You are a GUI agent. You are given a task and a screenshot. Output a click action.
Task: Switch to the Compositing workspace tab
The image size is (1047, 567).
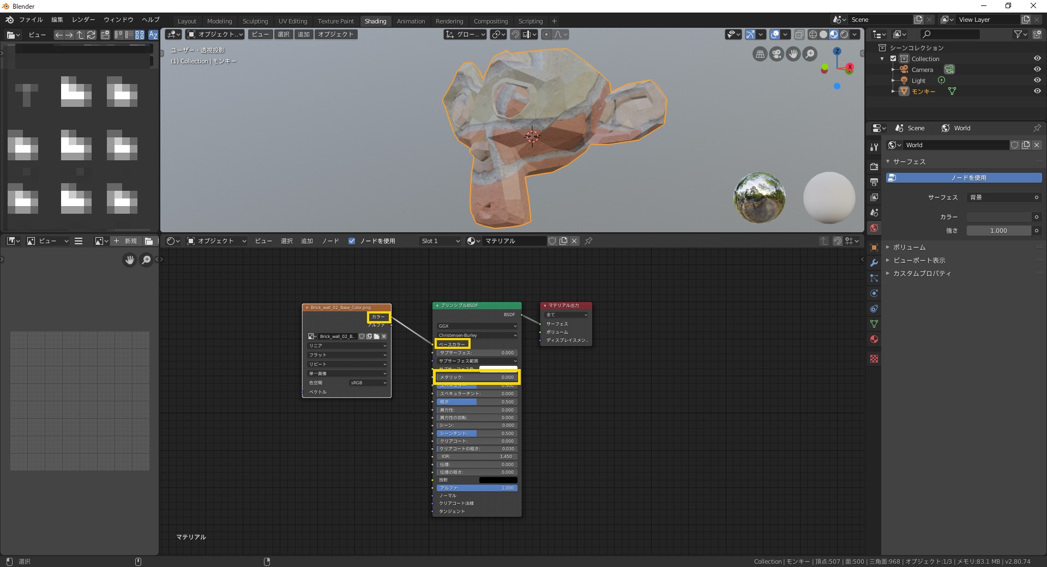coord(491,21)
